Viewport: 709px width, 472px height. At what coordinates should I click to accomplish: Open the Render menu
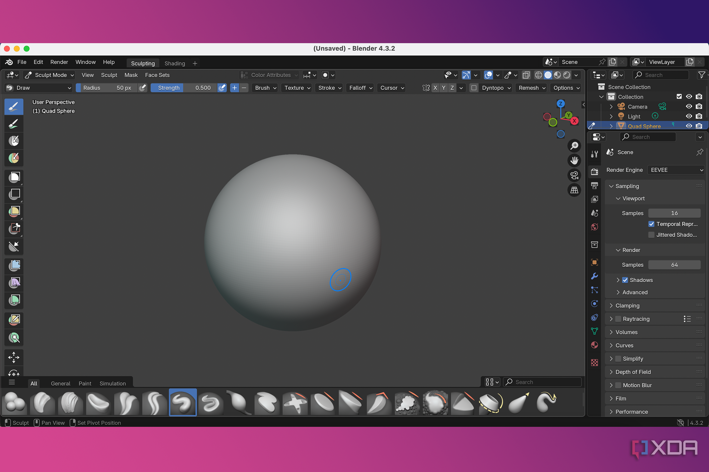[59, 62]
